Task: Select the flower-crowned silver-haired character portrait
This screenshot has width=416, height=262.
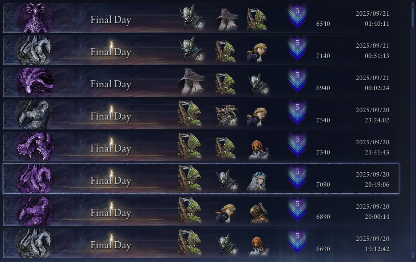Action: [x=257, y=181]
